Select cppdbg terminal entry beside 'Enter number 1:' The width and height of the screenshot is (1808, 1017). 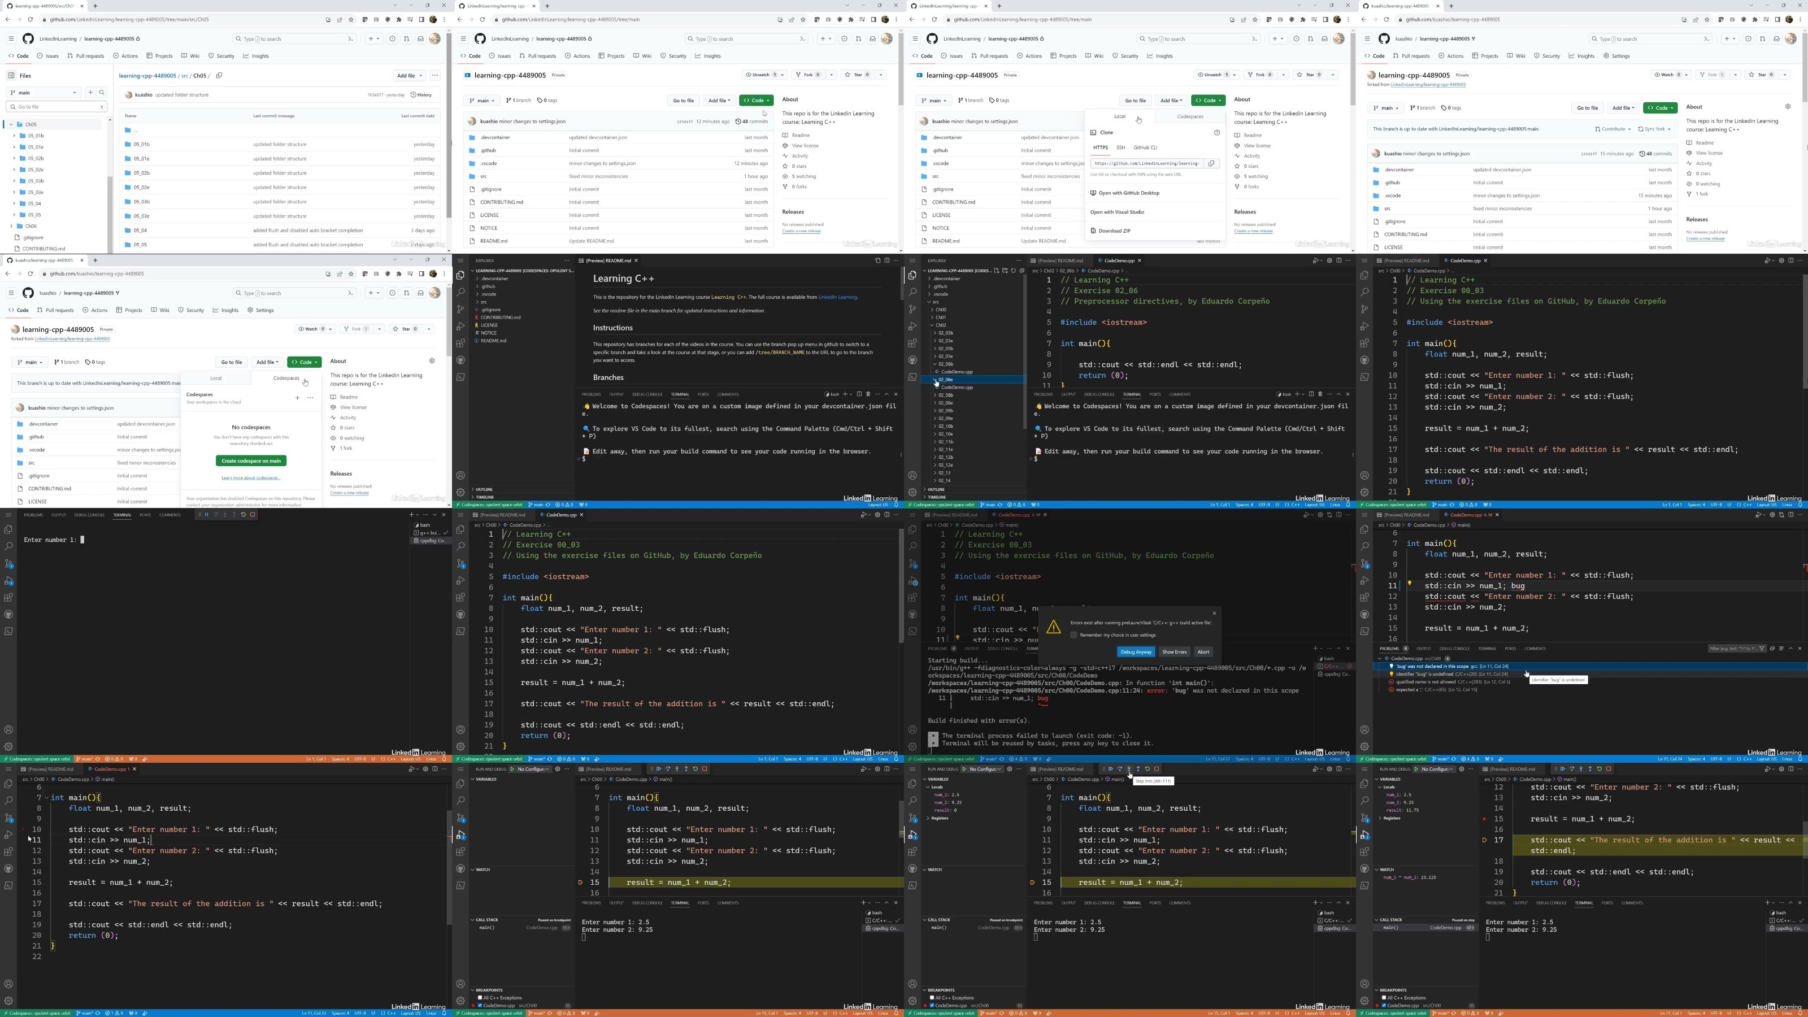point(431,541)
